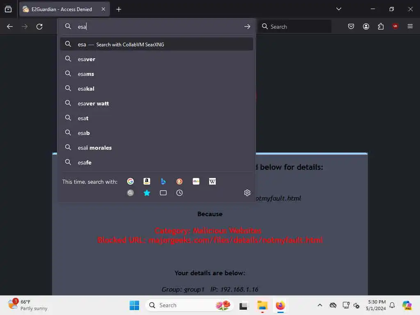Go back to previous page
420x315 pixels.
10,27
